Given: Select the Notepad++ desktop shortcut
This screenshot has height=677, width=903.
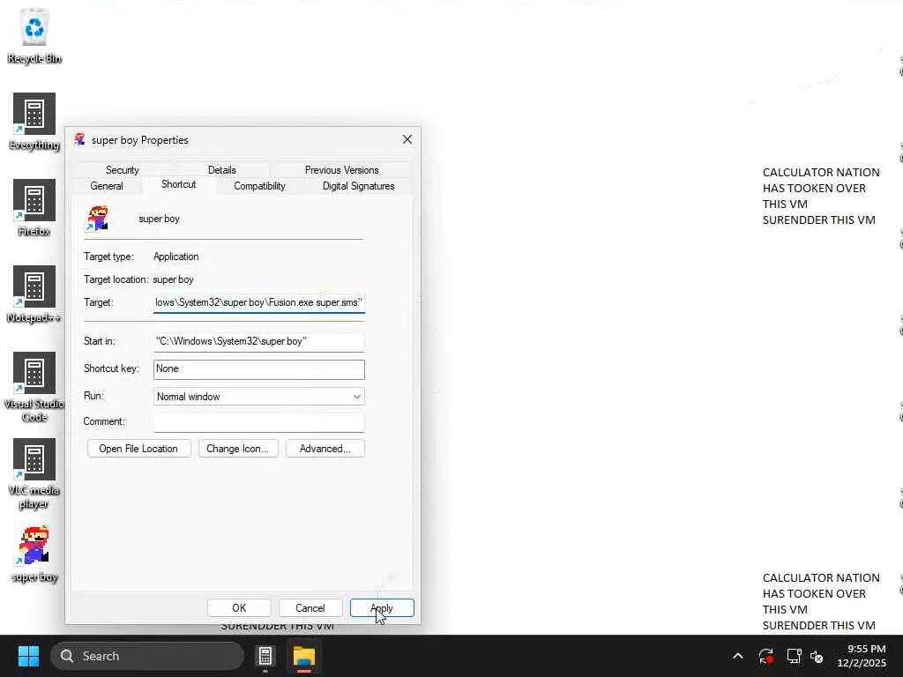Looking at the screenshot, I should (x=34, y=294).
